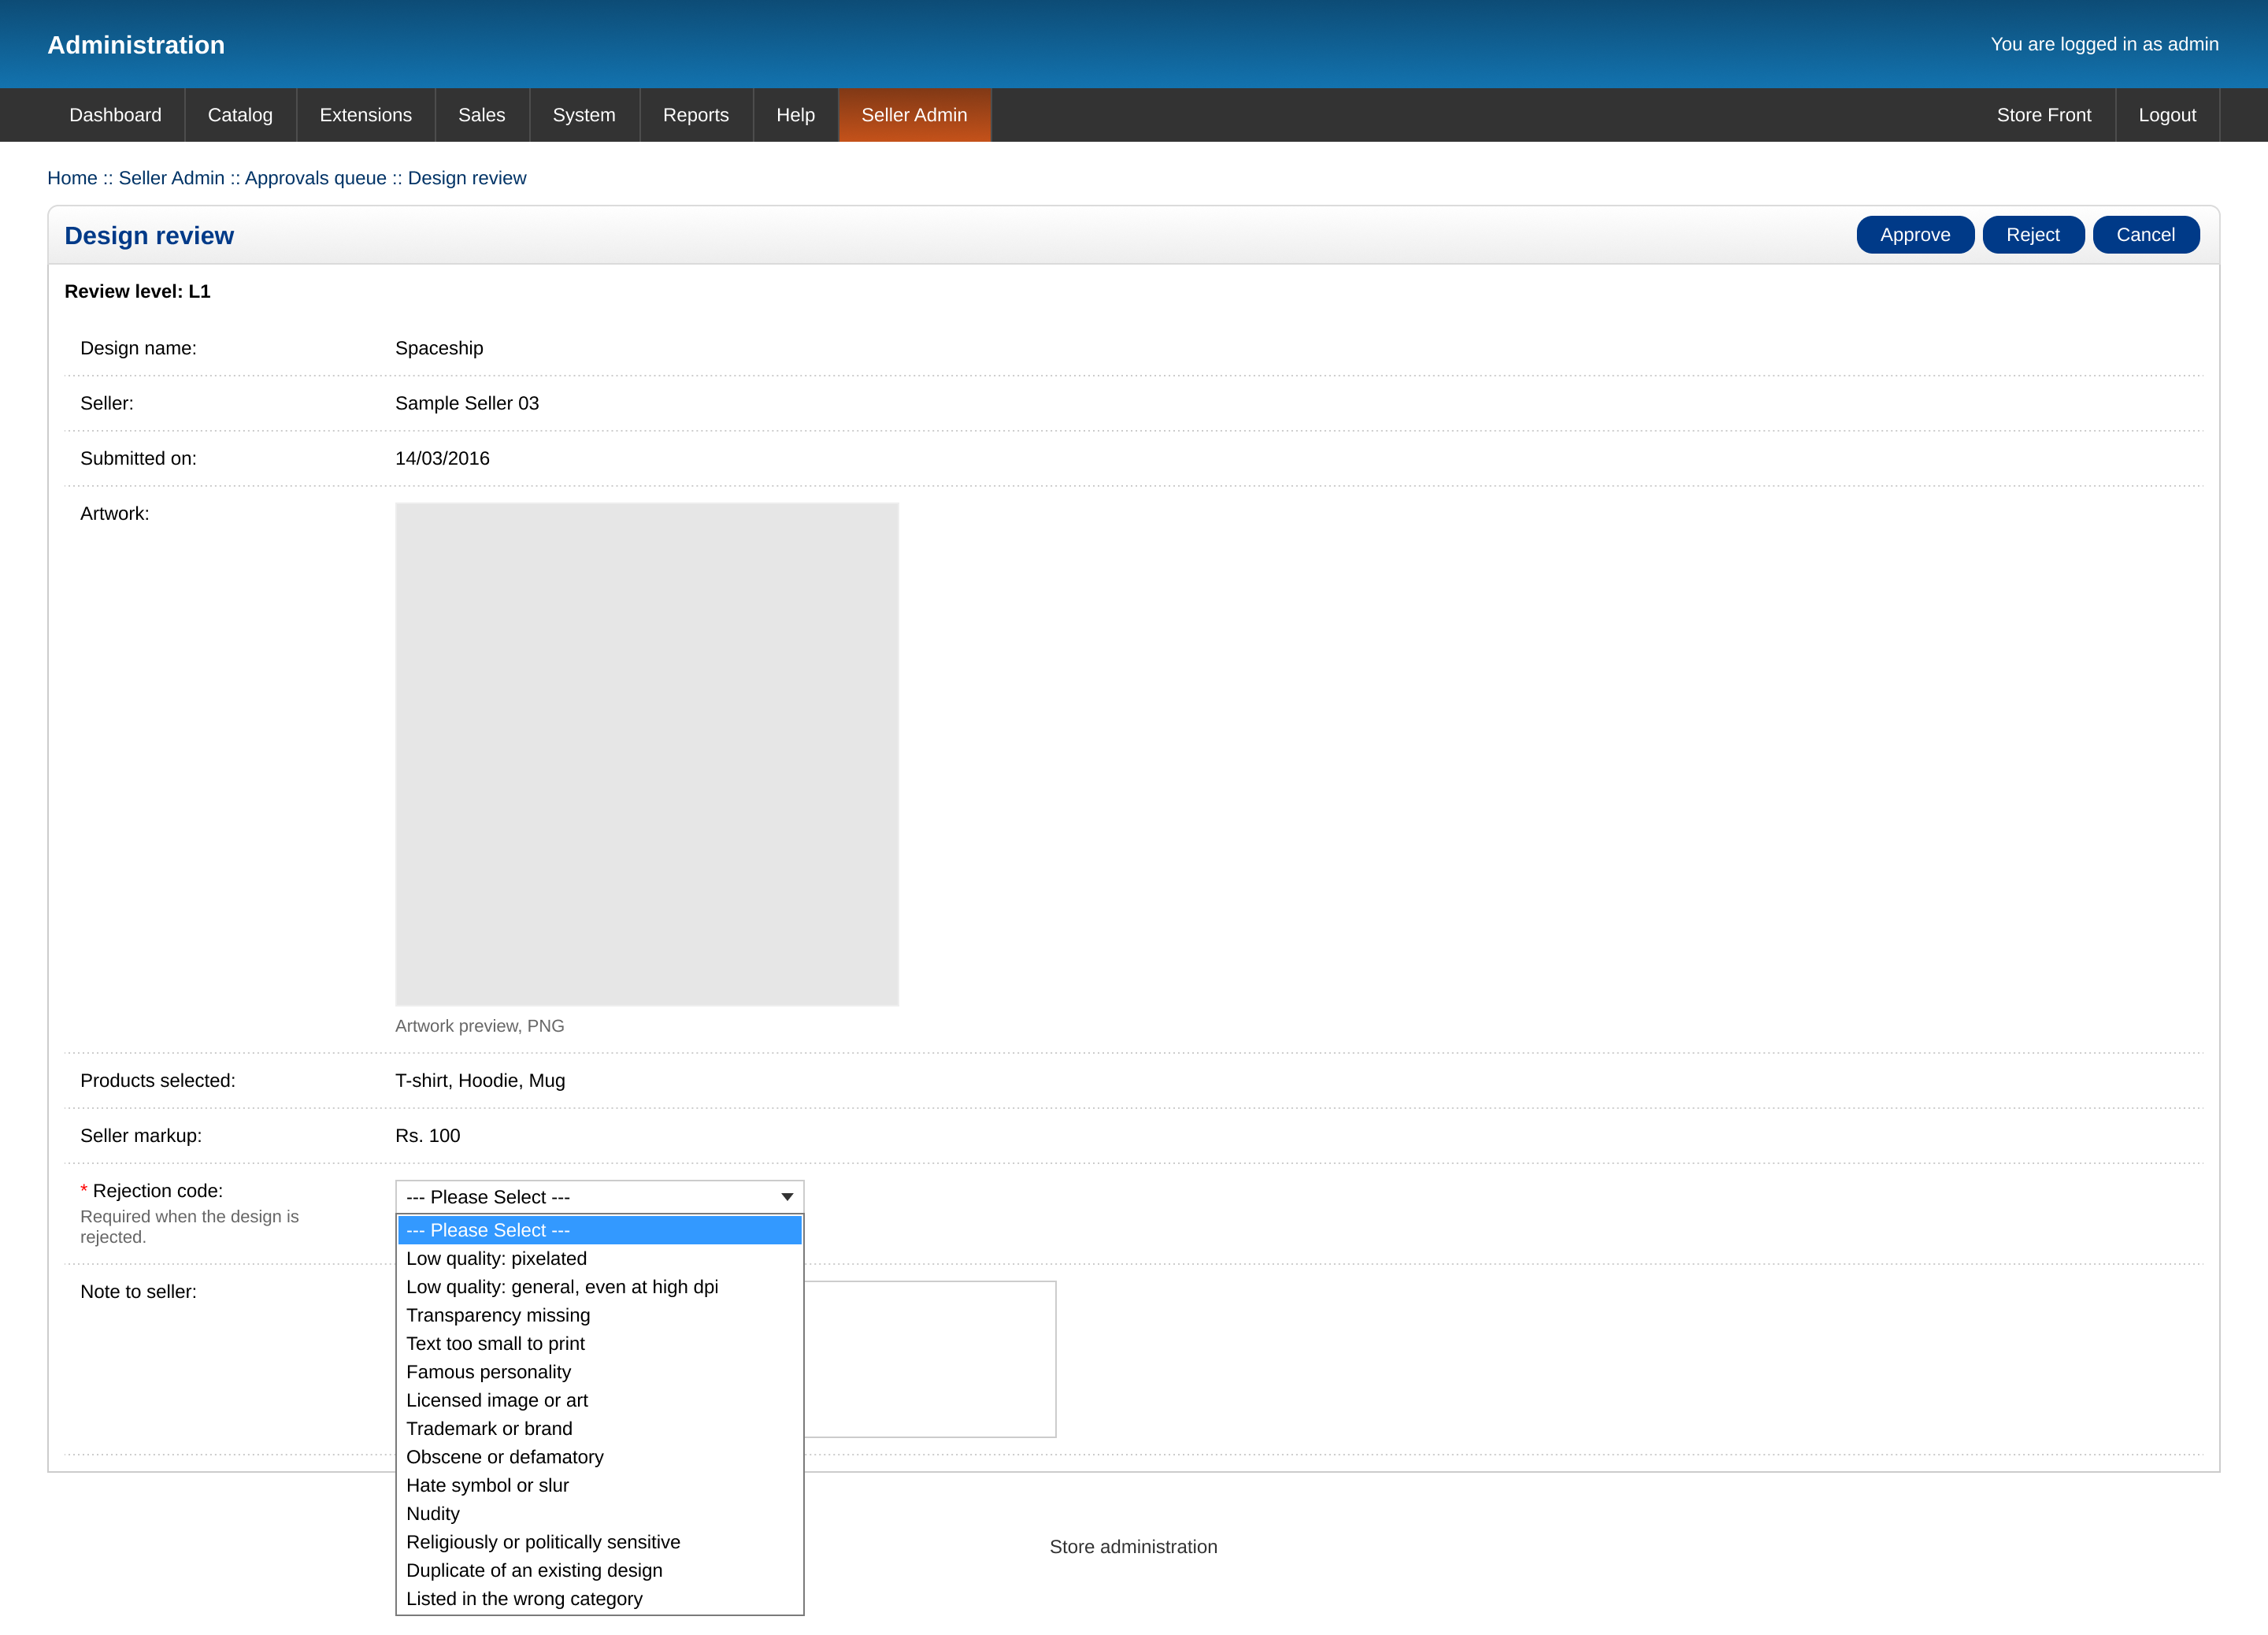This screenshot has width=2268, height=1635.
Task: Open the System menu
Action: (x=584, y=115)
